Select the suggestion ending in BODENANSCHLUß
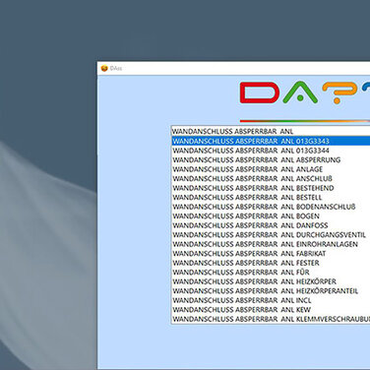Image resolution: width=370 pixels, height=370 pixels. point(271,207)
